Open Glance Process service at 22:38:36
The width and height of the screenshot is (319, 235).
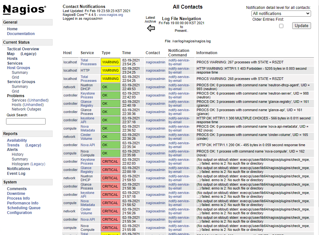pos(87,112)
